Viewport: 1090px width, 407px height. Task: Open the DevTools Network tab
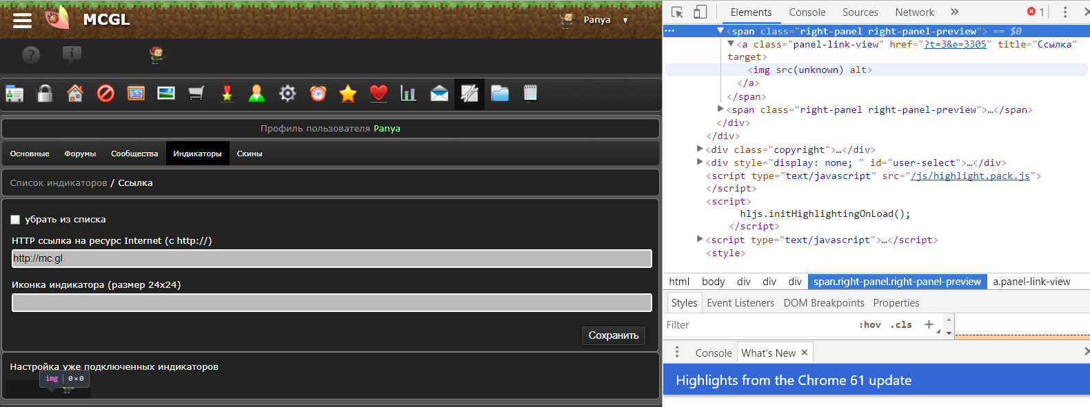(x=915, y=12)
